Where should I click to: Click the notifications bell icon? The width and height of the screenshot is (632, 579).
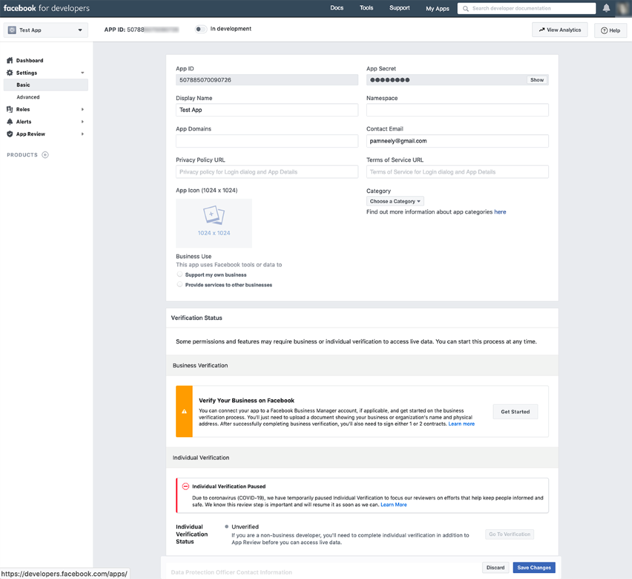[x=606, y=8]
